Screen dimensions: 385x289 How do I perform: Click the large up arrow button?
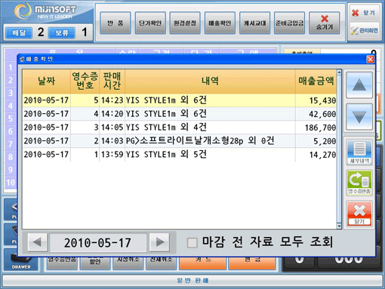click(x=359, y=85)
